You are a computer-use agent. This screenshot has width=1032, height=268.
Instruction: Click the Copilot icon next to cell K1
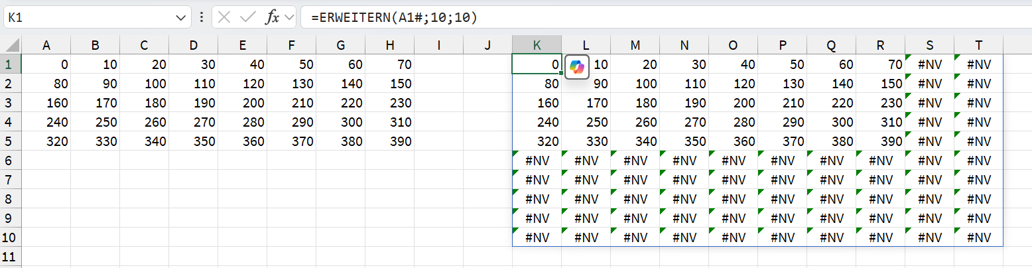click(x=577, y=67)
